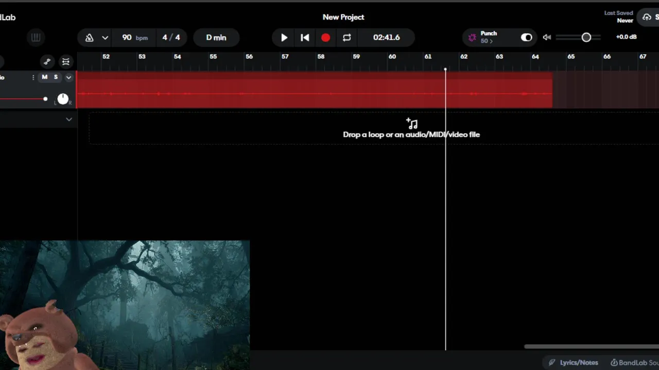The height and width of the screenshot is (370, 659).
Task: Click the playhead marker handle
Action: pyautogui.click(x=445, y=69)
